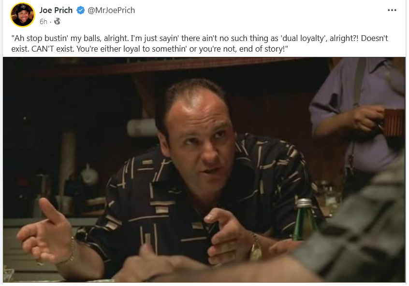Open the three-dot post options menu
Viewport: 409px width, 286px height.
392,10
